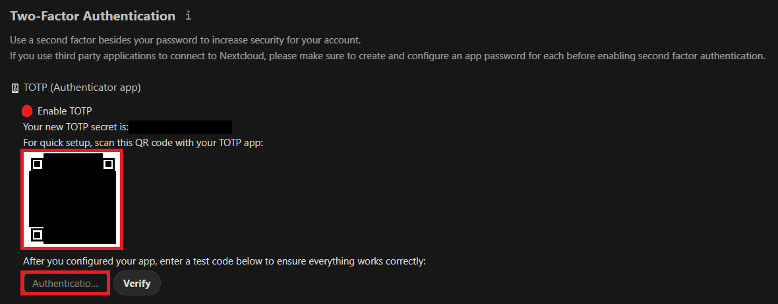Click the Two-Factor Authentication heading
Viewport: 778px width, 304px height.
tap(93, 16)
